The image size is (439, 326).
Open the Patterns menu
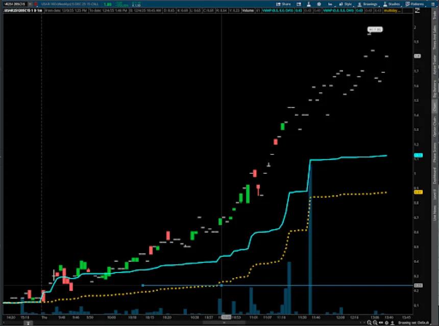tap(414, 4)
